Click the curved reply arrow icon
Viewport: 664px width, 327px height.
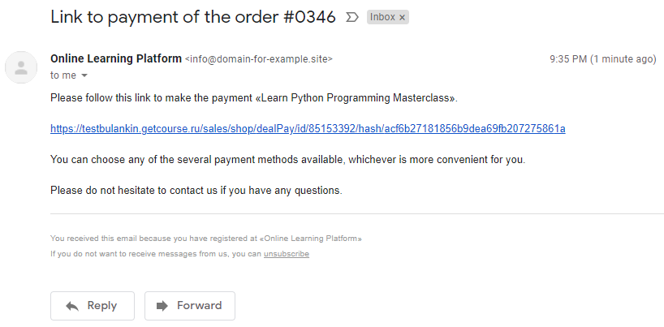click(x=72, y=306)
